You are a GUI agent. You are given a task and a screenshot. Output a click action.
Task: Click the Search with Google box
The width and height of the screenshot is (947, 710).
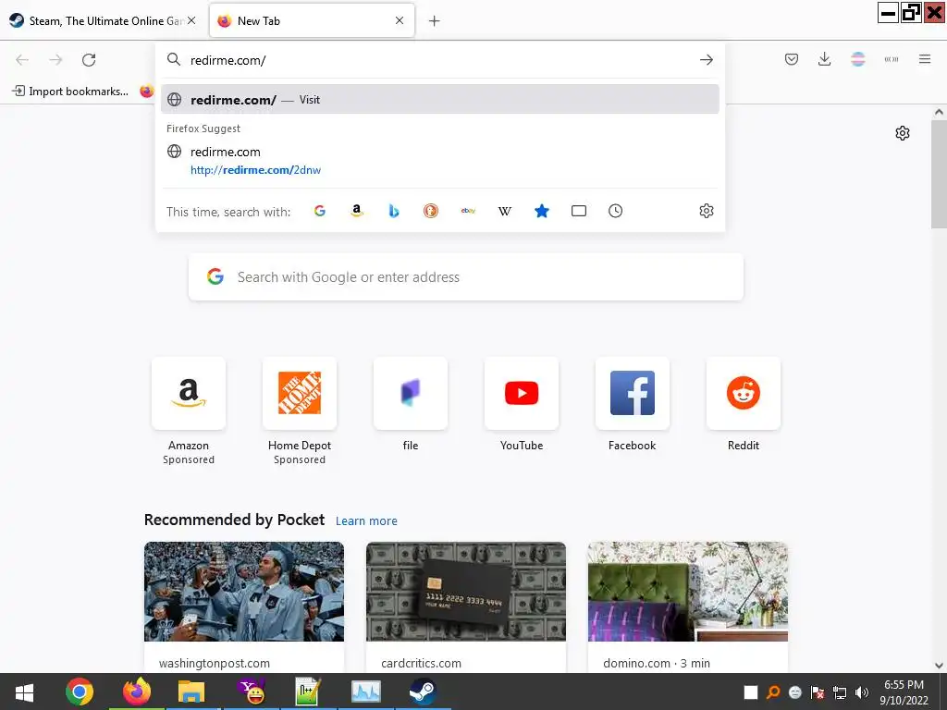point(466,277)
